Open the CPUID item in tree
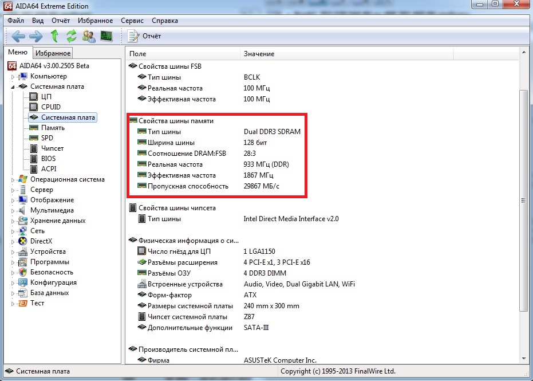This screenshot has height=381, width=533. pos(50,107)
